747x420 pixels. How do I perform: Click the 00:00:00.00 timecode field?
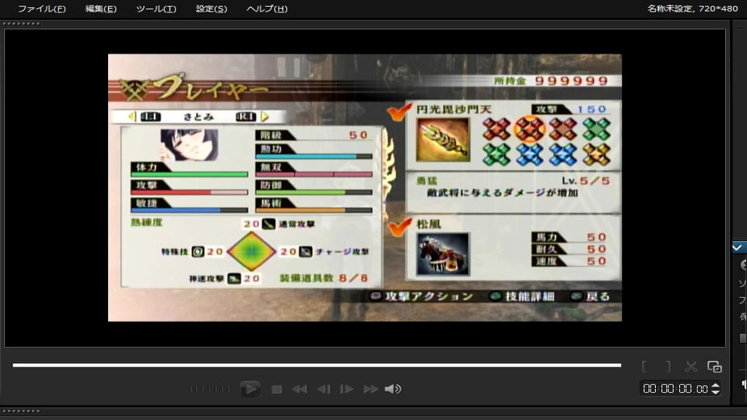pyautogui.click(x=675, y=389)
